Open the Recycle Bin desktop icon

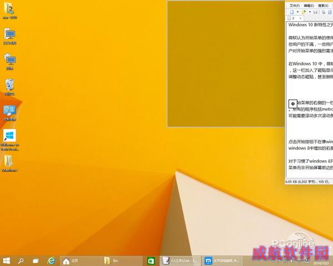point(9,85)
